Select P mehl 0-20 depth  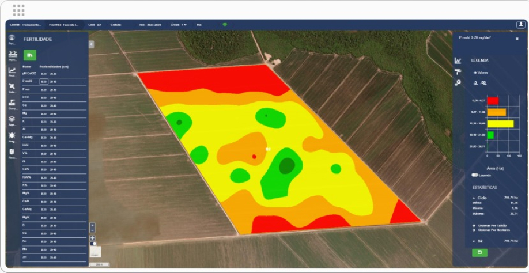coord(44,82)
